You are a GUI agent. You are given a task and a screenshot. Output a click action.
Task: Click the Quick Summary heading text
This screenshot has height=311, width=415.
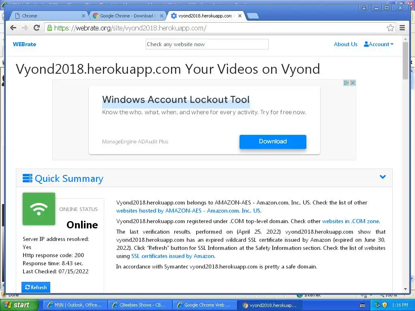coord(69,179)
